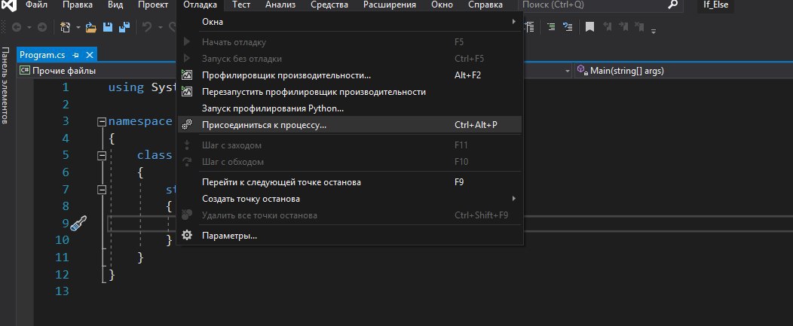The image size is (793, 326).
Task: Close the open Отладка menu
Action: 200,5
